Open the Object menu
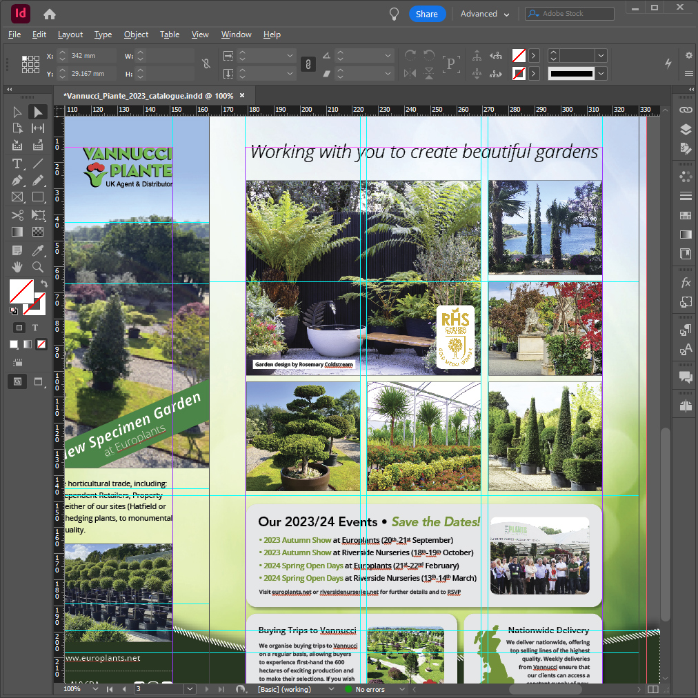 pyautogui.click(x=136, y=34)
